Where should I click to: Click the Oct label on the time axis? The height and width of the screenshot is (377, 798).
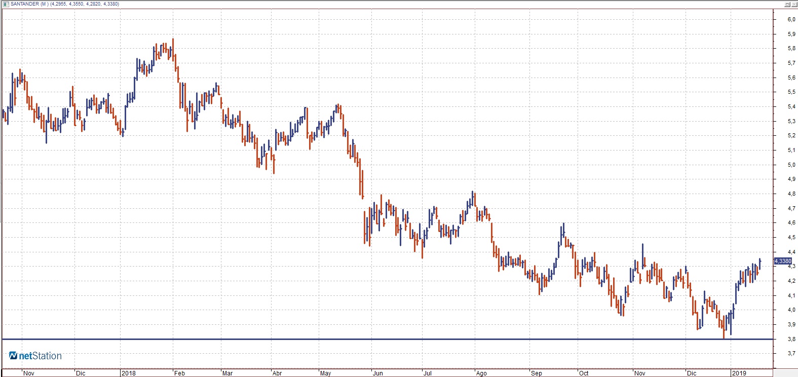click(x=584, y=373)
